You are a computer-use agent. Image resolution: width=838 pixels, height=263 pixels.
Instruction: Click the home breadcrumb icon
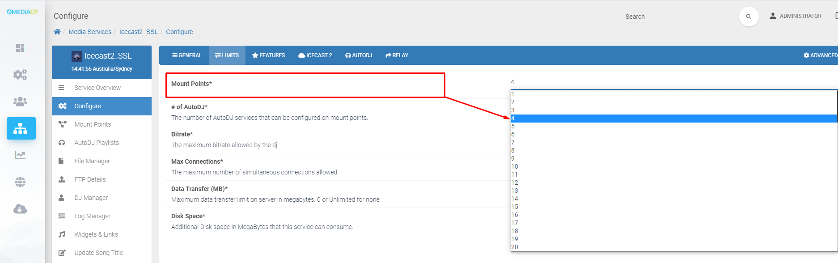(x=57, y=32)
